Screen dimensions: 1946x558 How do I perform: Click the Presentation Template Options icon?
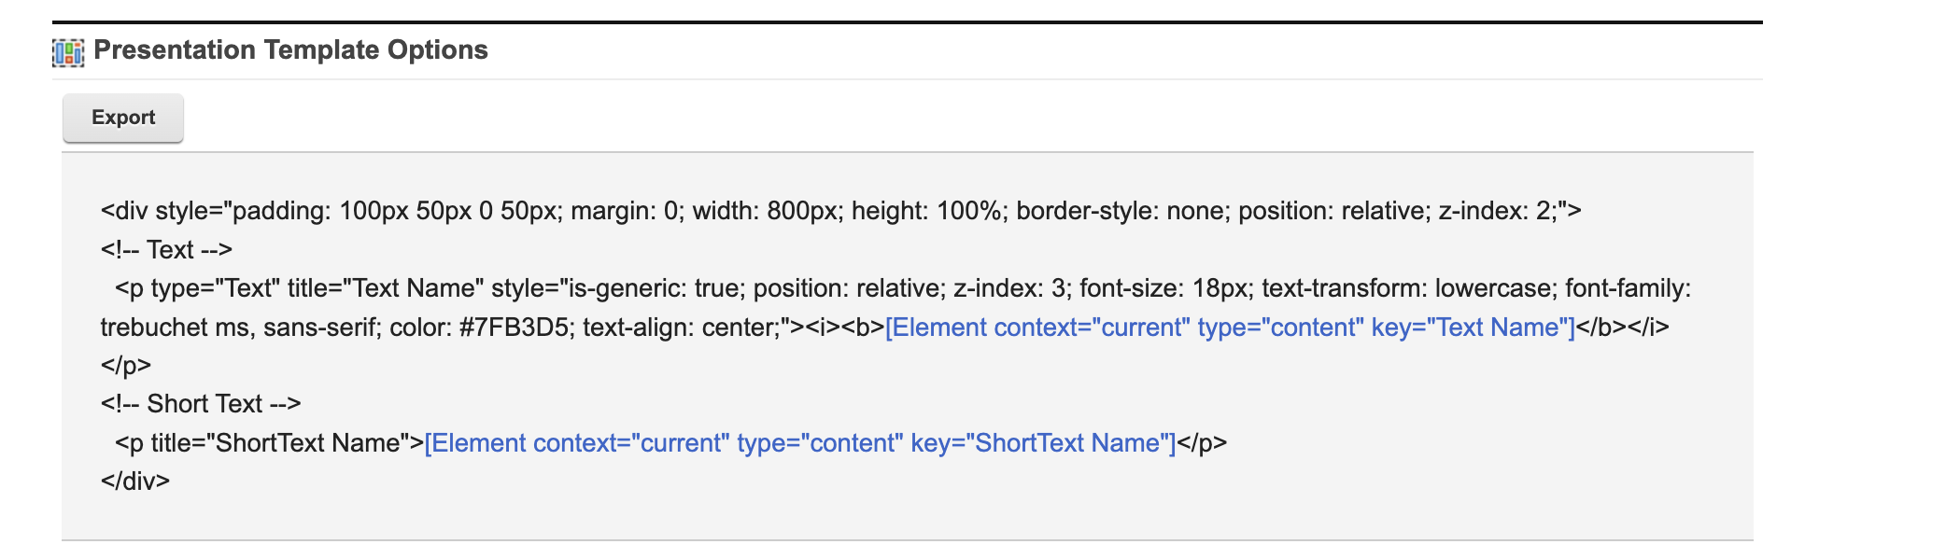point(68,52)
